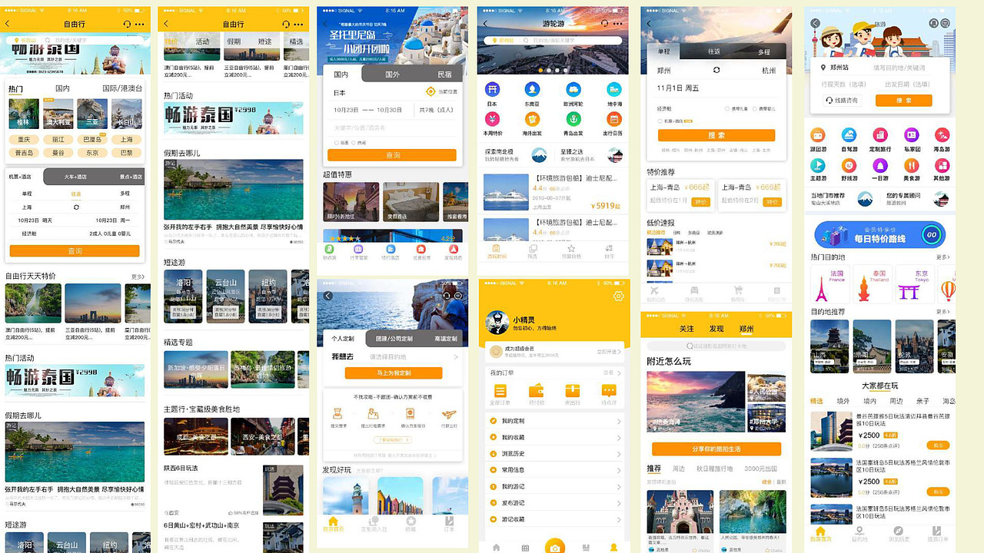Expand 热门目的地 via the 更多 control
This screenshot has width=984, height=553.
(943, 257)
